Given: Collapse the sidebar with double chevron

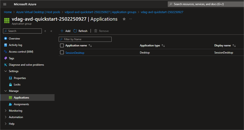Looking at the screenshot, I should point(51,31).
